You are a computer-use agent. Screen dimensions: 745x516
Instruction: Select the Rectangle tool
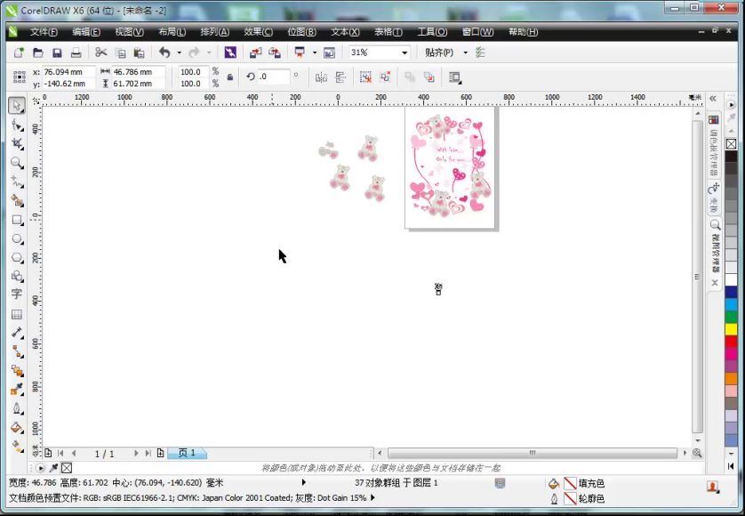tap(17, 220)
